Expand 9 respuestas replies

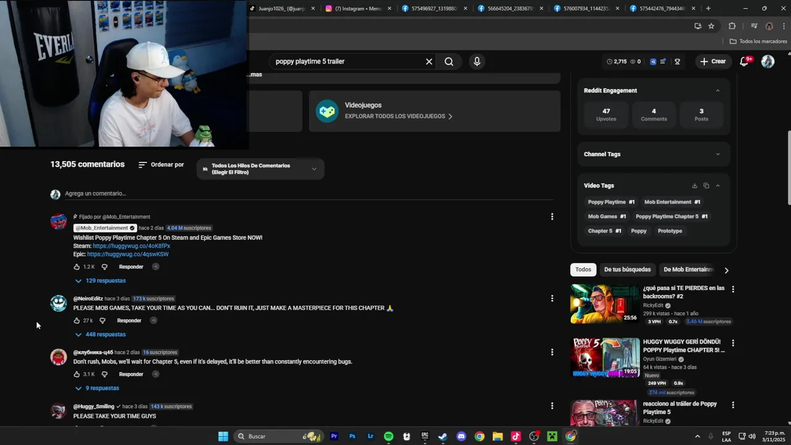tap(97, 388)
